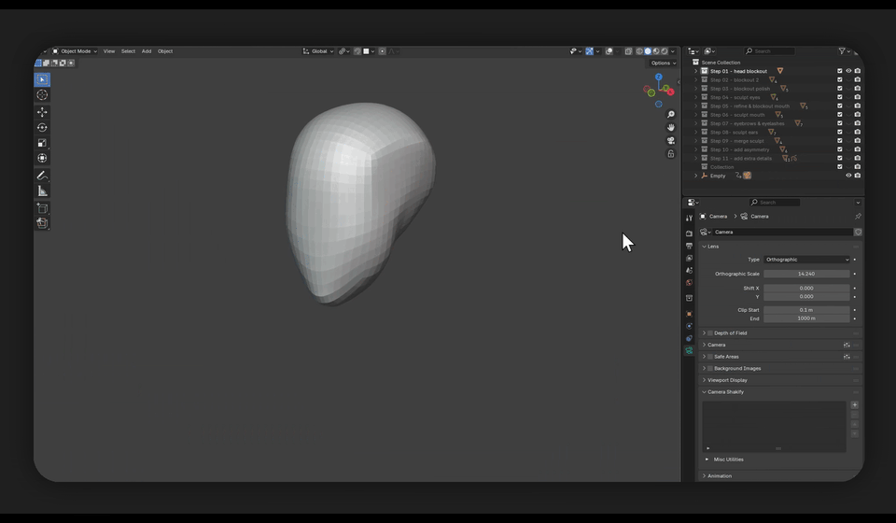Click the viewport zoom magnifier icon
Viewport: 896px width, 523px height.
click(x=670, y=115)
